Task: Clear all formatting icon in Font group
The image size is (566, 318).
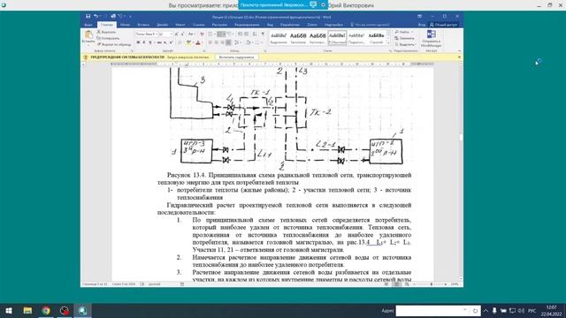Action: 202,34
